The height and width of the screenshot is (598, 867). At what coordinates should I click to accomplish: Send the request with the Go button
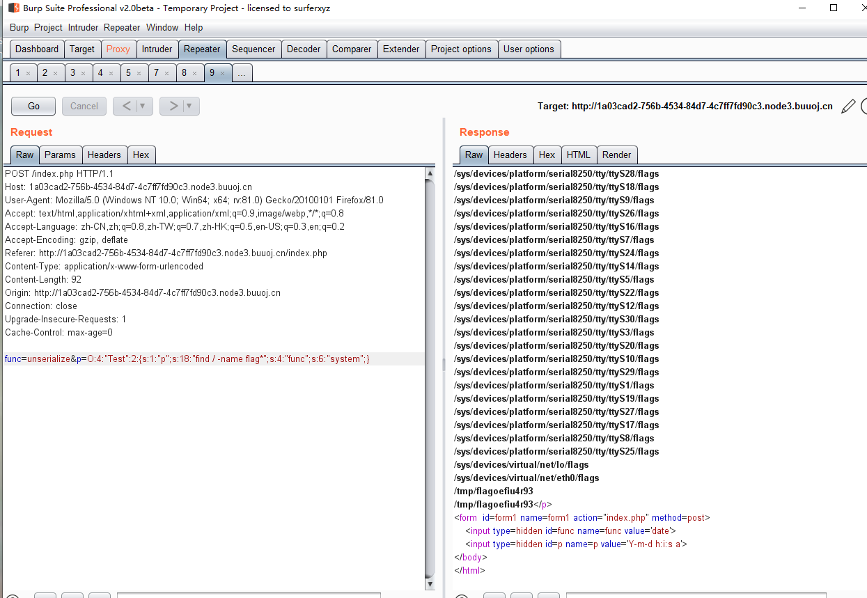click(x=33, y=106)
